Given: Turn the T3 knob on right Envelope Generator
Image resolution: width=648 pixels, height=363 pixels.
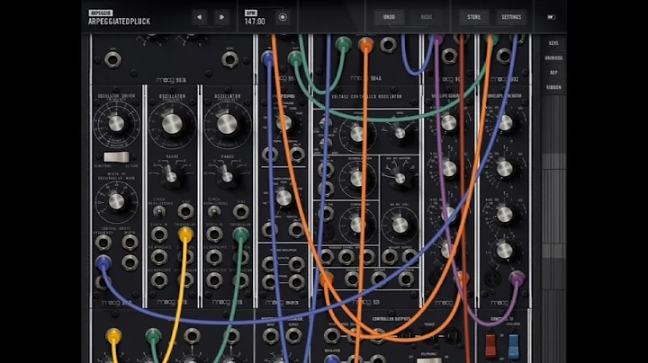Looking at the screenshot, I should pos(505,214).
